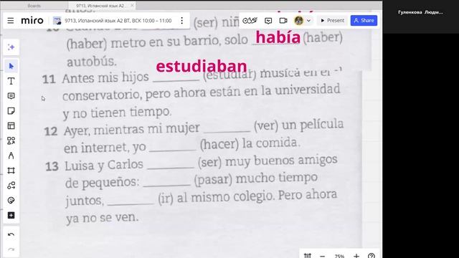The image size is (459, 258).
Task: Open board options three-dot menu
Action: (181, 21)
